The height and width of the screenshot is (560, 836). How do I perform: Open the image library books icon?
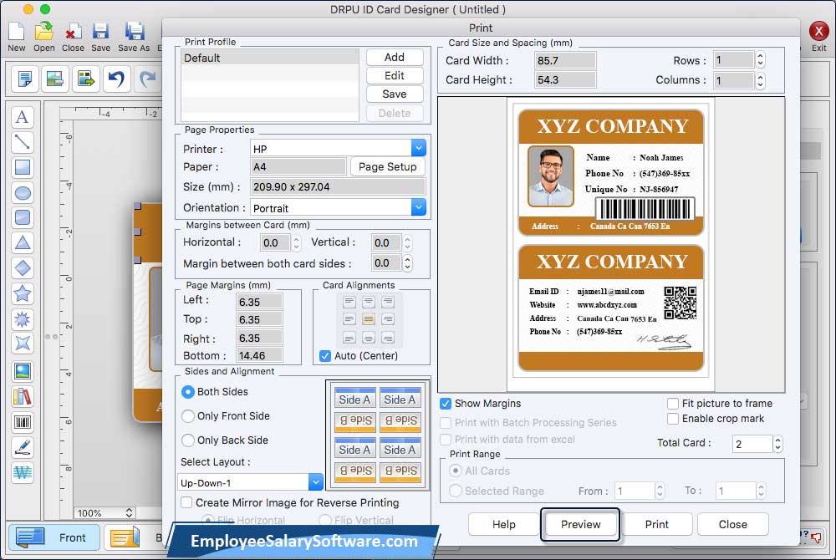coord(23,396)
